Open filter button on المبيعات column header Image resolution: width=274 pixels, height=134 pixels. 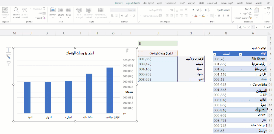tap(215, 54)
